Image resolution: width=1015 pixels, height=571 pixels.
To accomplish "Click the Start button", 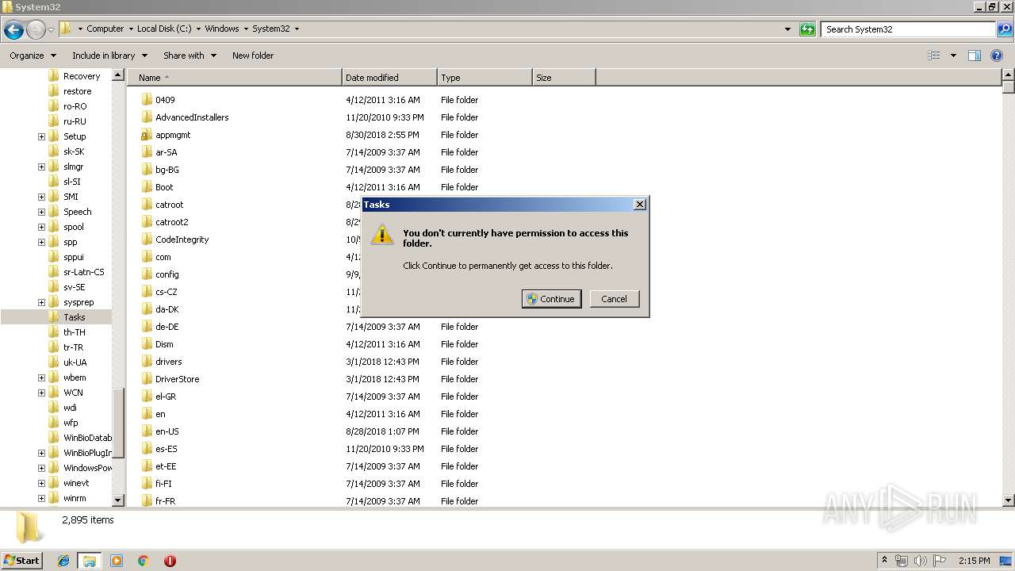I will [21, 560].
